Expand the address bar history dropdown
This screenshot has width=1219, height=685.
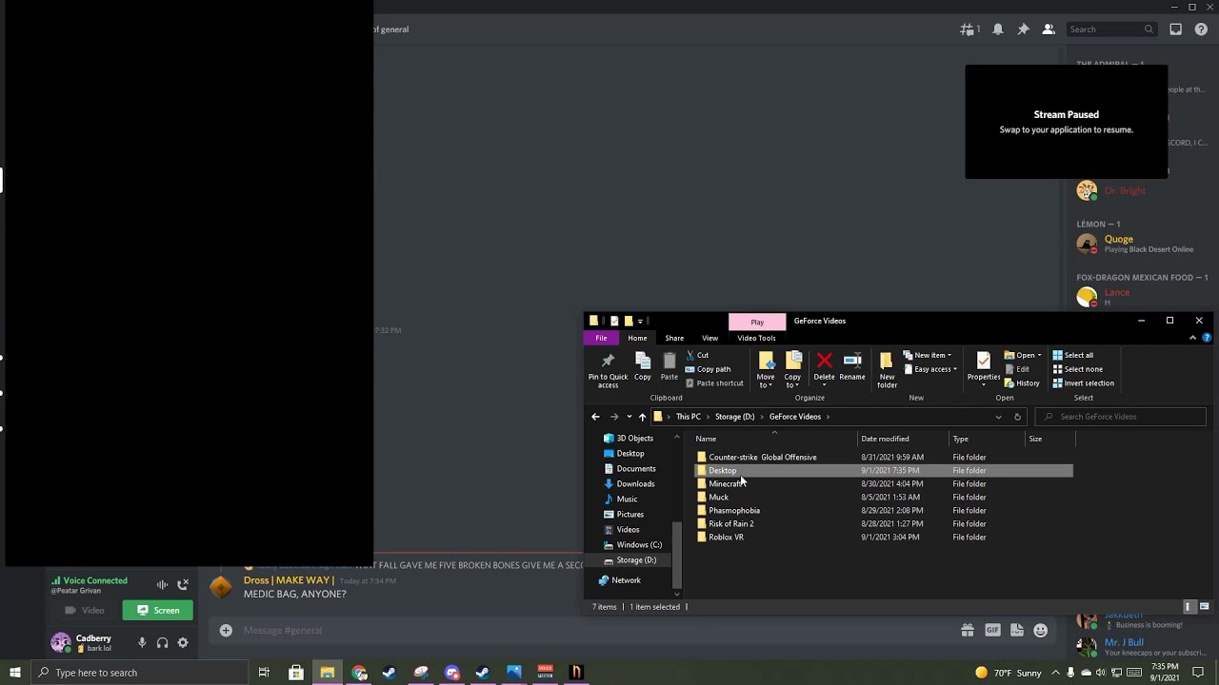click(x=998, y=417)
